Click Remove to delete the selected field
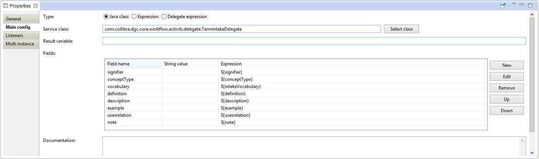 coord(507,88)
